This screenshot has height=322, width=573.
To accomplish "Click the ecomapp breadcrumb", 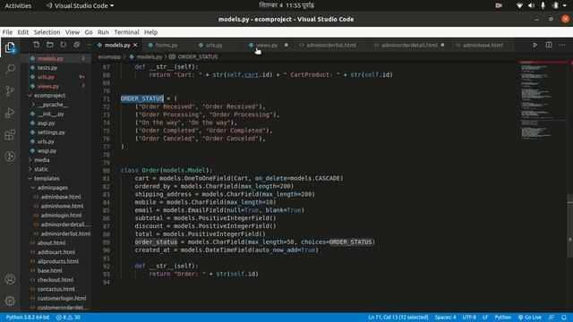I will (109, 57).
